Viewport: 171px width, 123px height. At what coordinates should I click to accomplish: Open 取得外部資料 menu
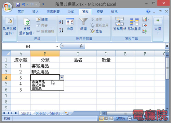coord(9,26)
